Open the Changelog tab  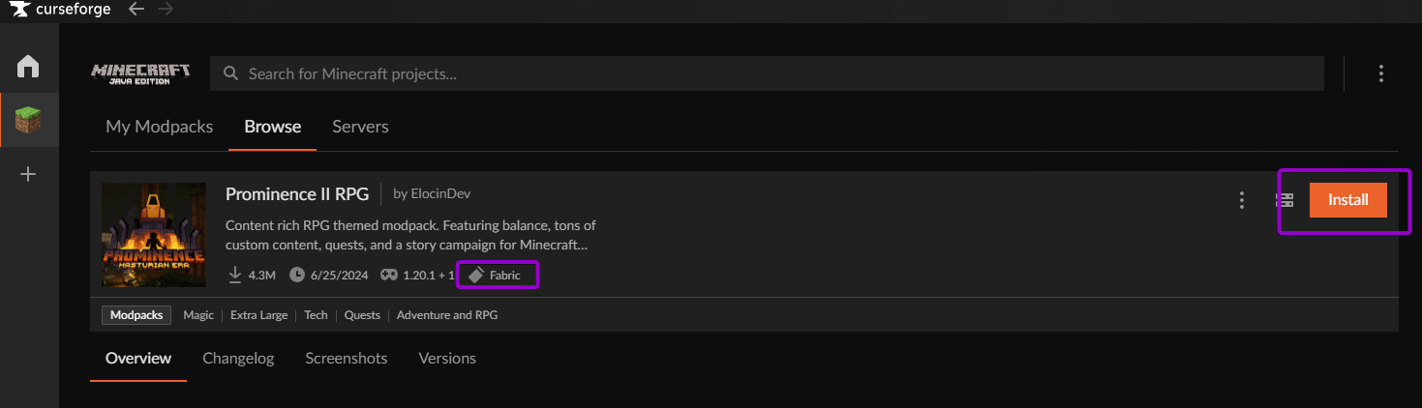(x=238, y=358)
